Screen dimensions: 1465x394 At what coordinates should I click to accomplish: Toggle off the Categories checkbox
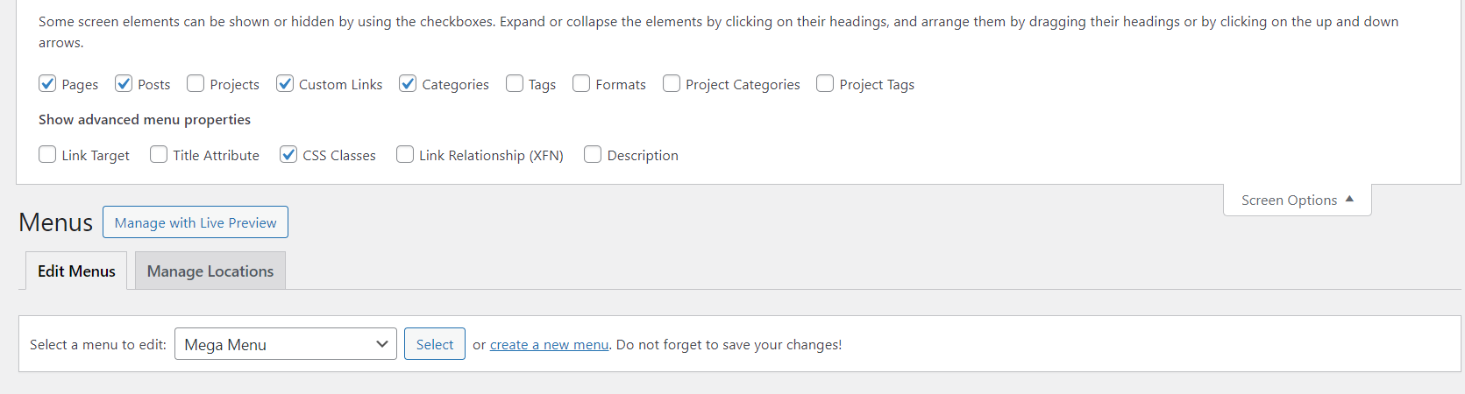[x=408, y=84]
